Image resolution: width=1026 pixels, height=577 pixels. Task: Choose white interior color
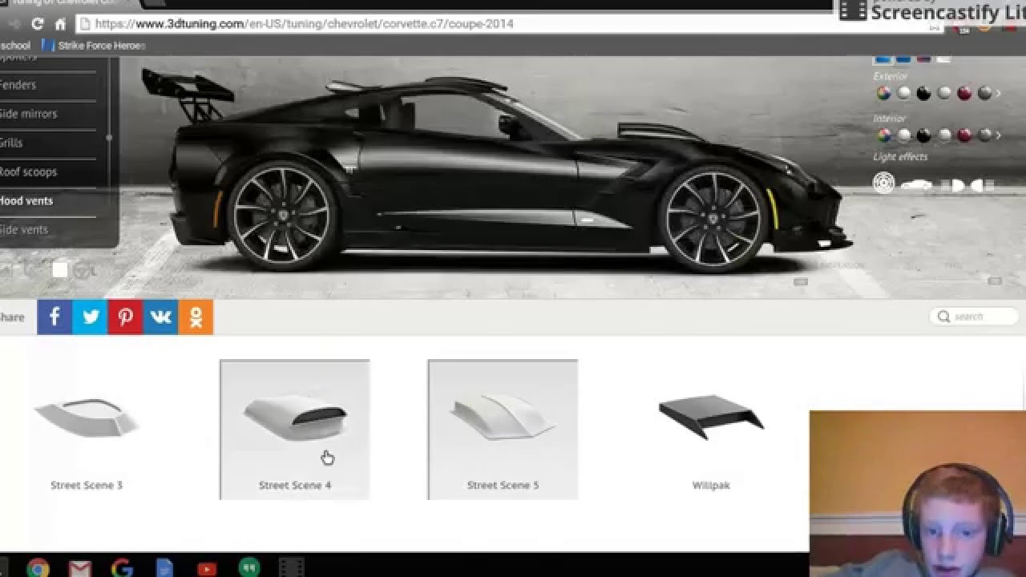click(904, 135)
